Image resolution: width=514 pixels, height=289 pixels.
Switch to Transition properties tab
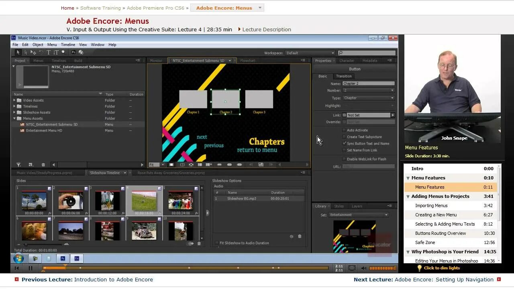(x=344, y=76)
